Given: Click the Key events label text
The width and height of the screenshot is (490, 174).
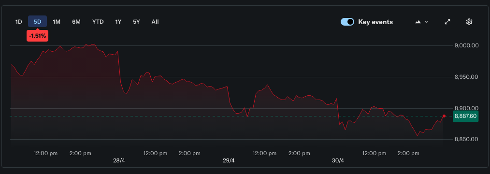Looking at the screenshot, I should (375, 22).
